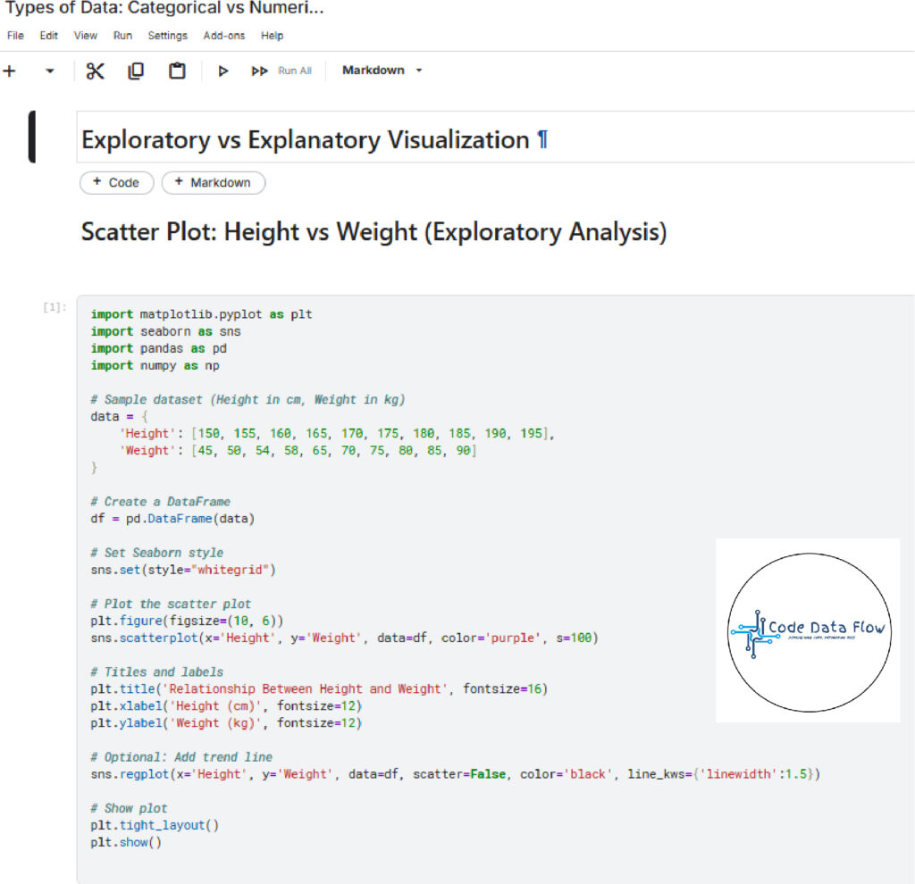Click the '# Set Seaborn style' comment
Screen dimensions: 915x884
(157, 552)
